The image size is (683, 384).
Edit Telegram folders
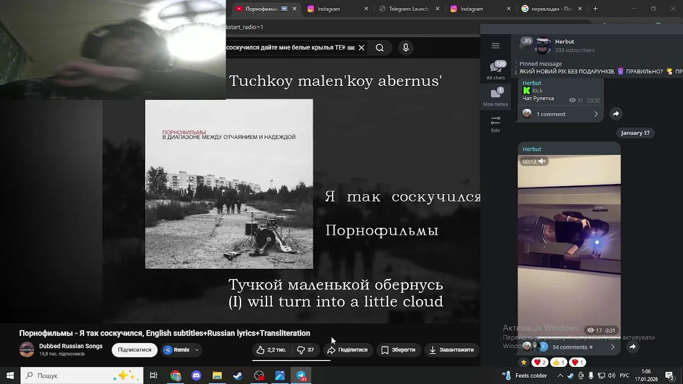point(496,124)
